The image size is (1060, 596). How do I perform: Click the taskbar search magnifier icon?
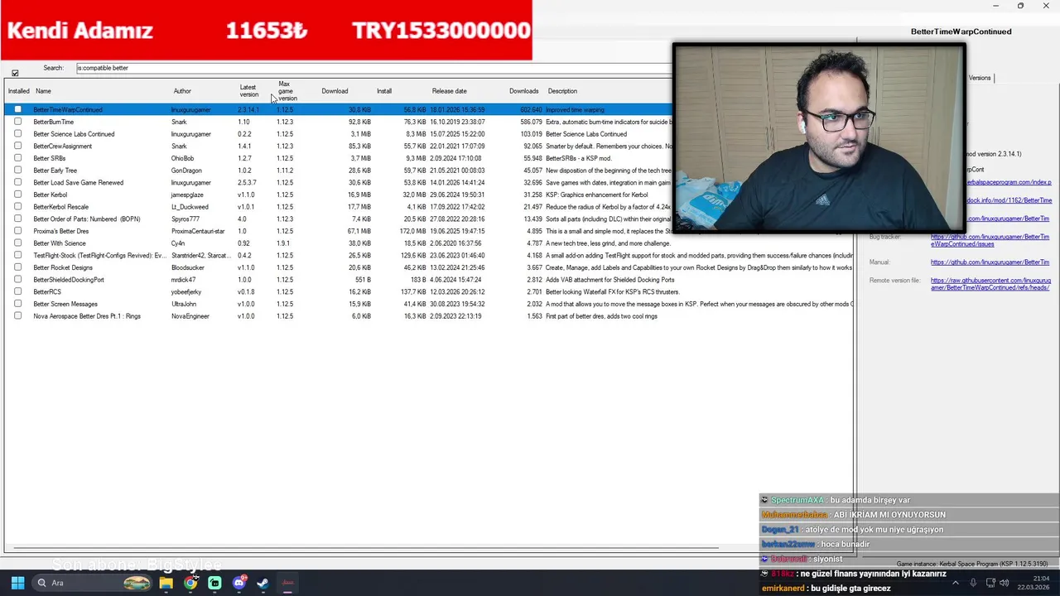[x=41, y=583]
